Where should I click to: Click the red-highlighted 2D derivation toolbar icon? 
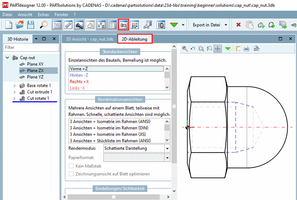(x=124, y=25)
